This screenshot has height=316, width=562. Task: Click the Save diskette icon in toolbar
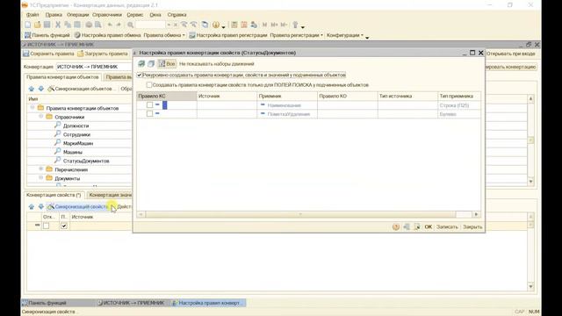point(47,25)
